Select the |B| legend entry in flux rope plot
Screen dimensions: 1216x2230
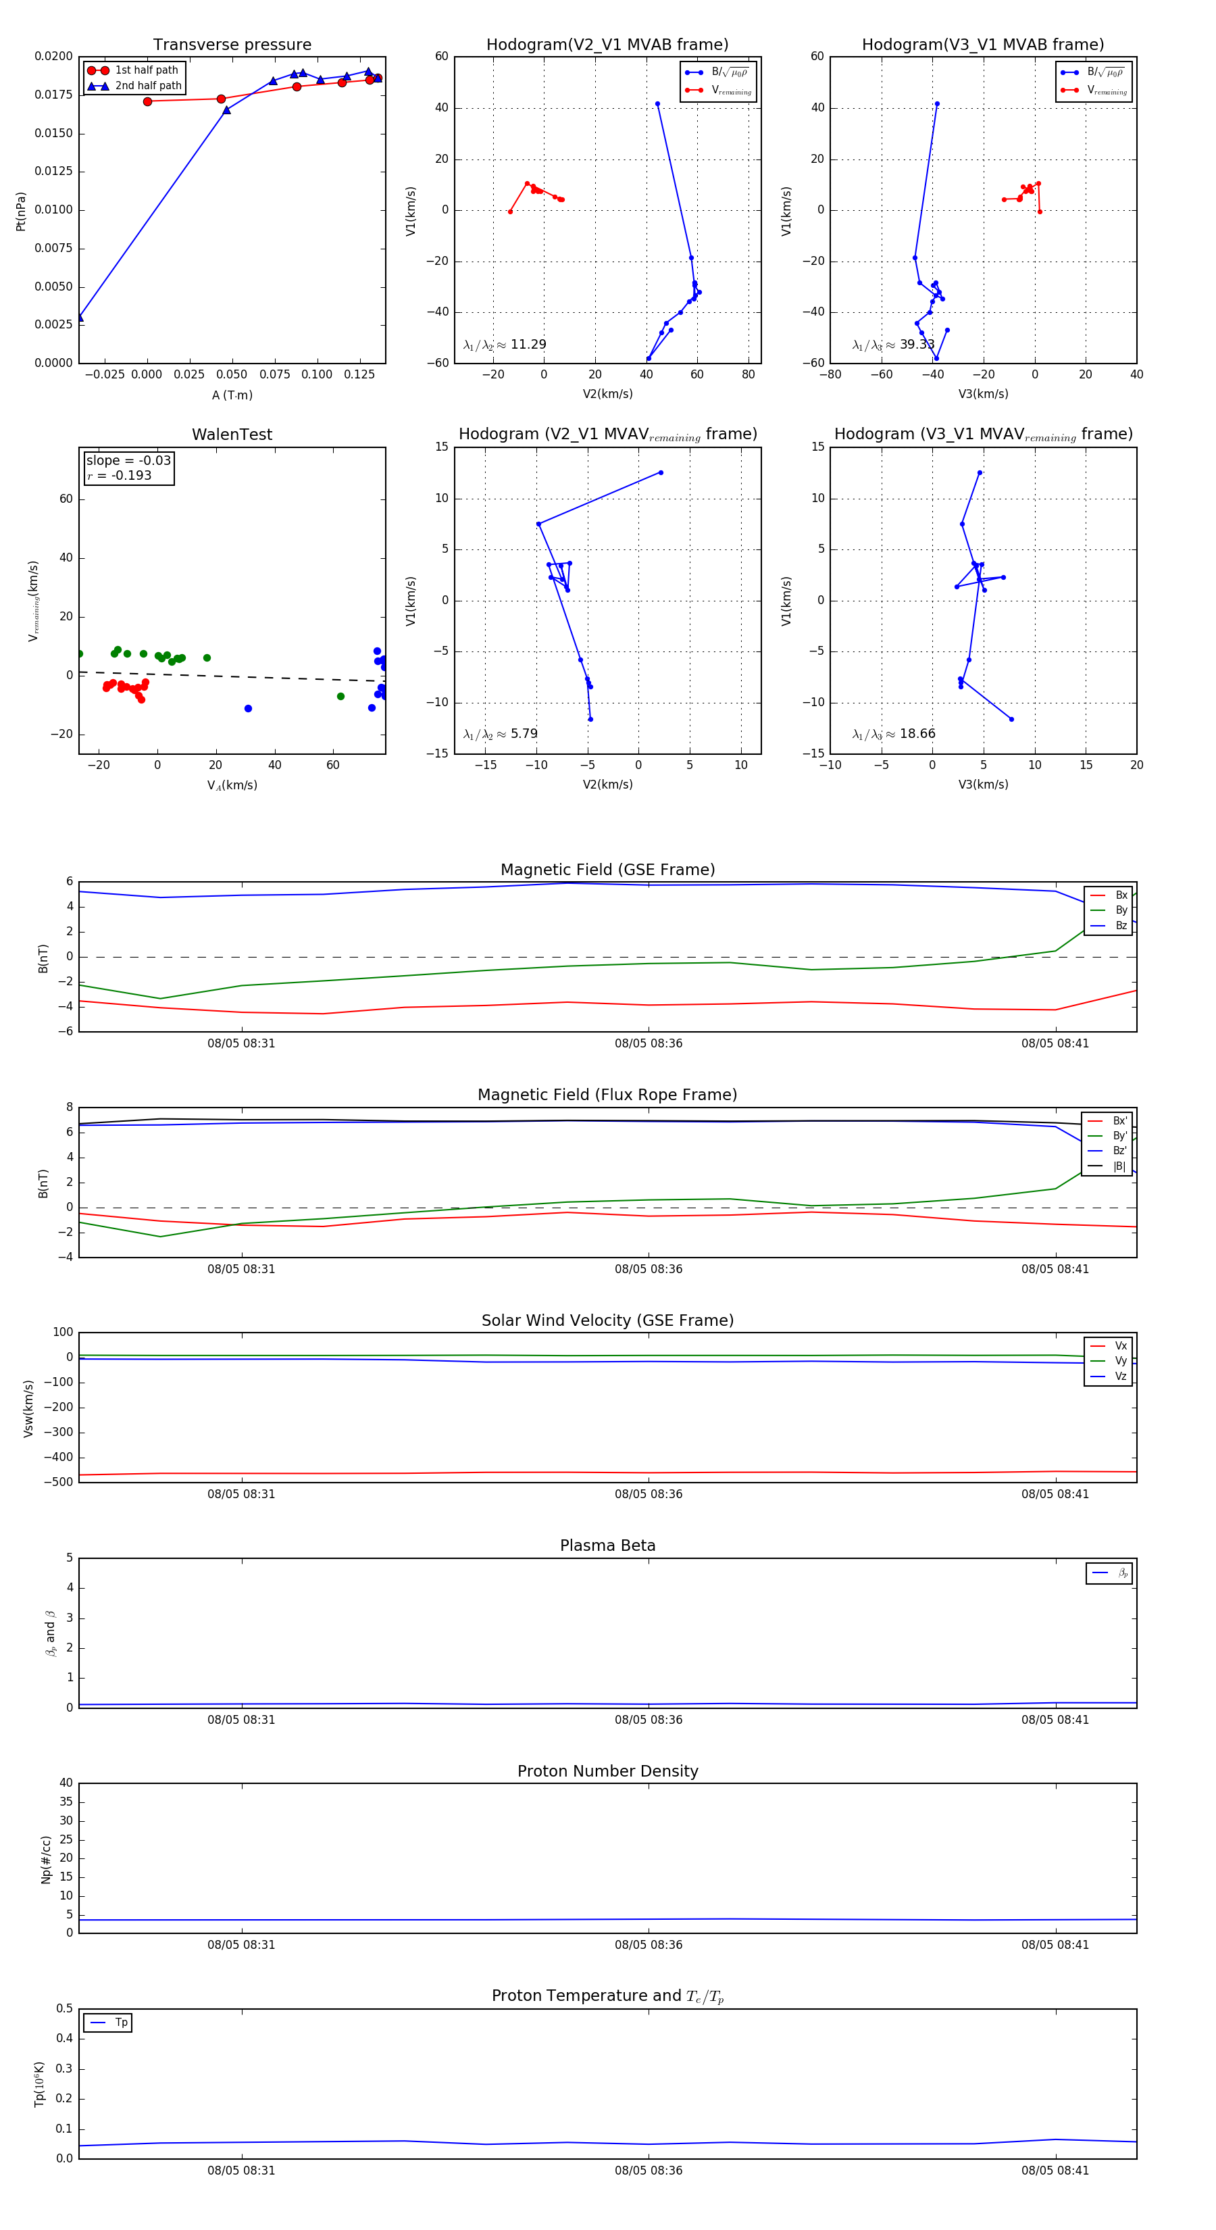click(x=1107, y=1166)
